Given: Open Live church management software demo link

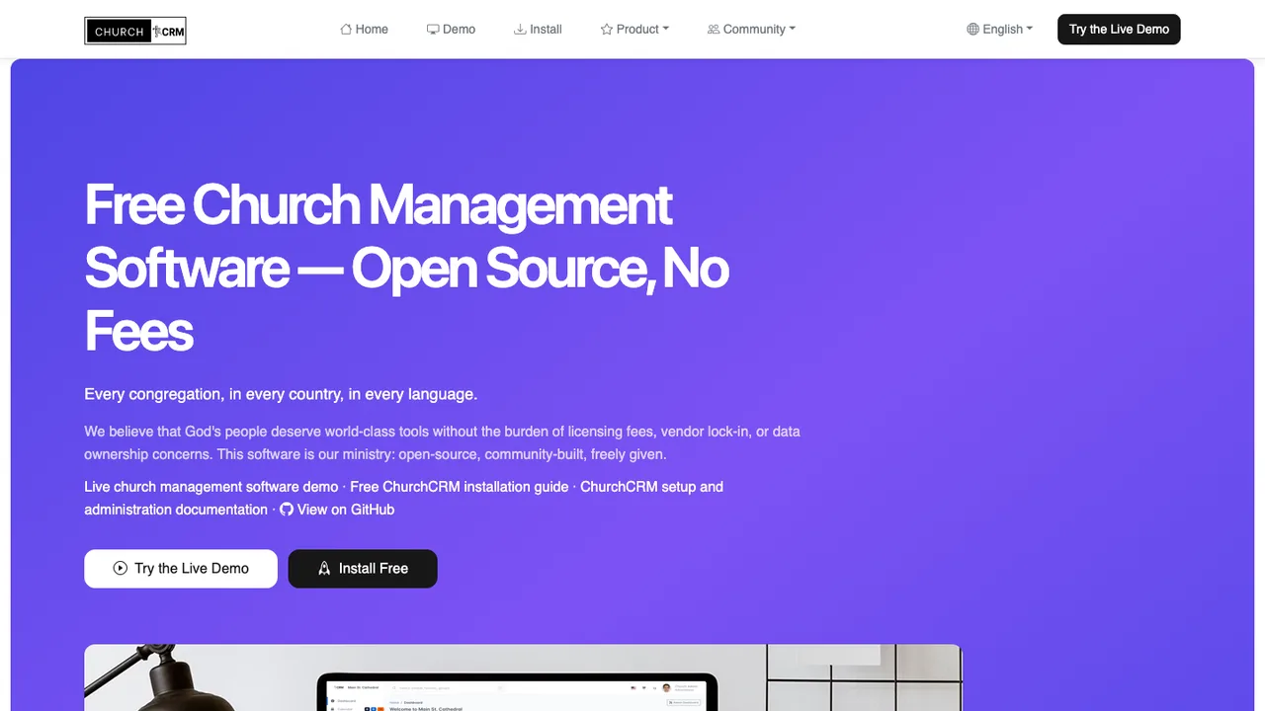Looking at the screenshot, I should pos(211,487).
